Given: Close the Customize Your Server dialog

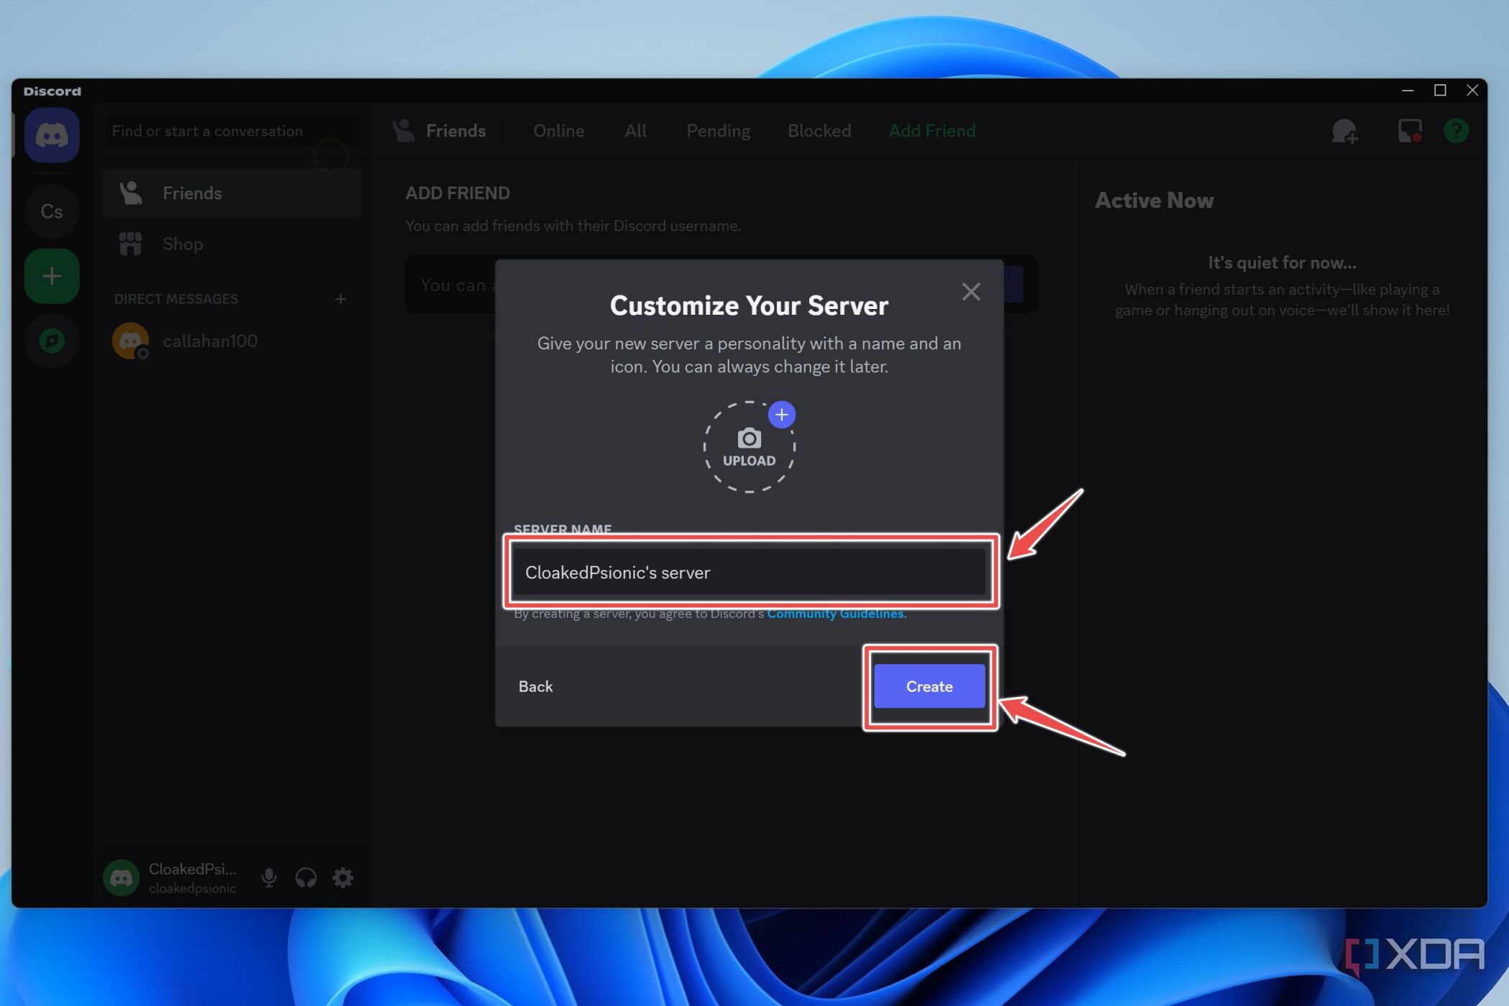Looking at the screenshot, I should 971,292.
